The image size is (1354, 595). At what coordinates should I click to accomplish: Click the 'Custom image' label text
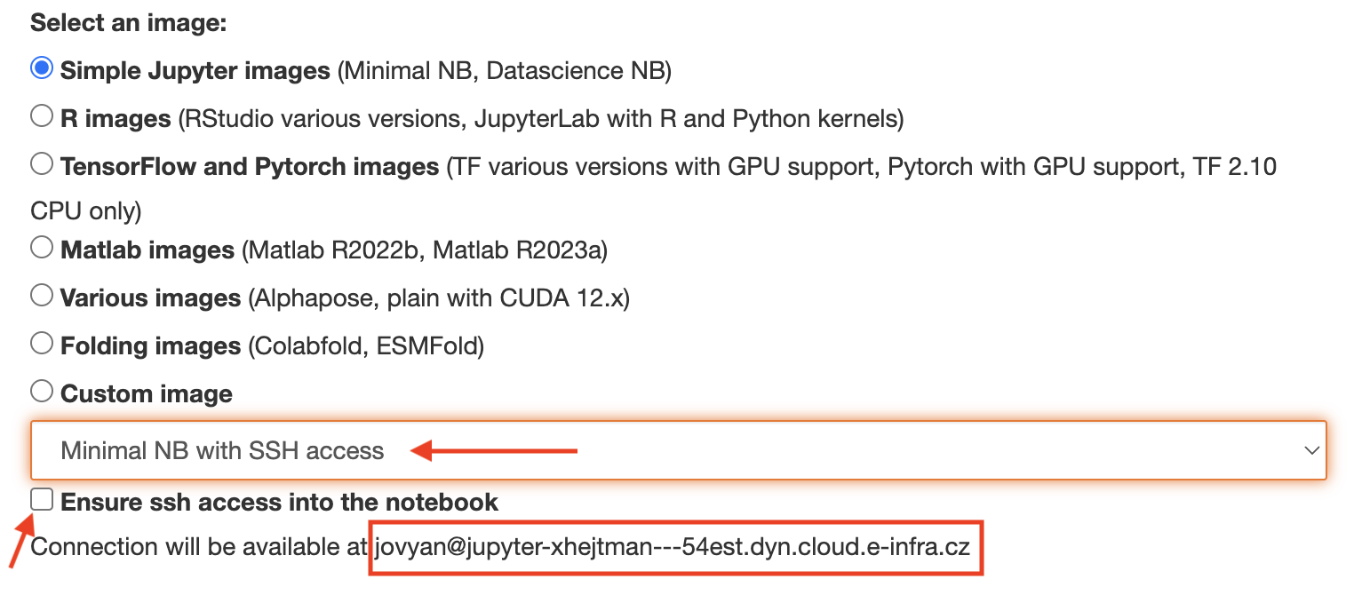pyautogui.click(x=146, y=393)
